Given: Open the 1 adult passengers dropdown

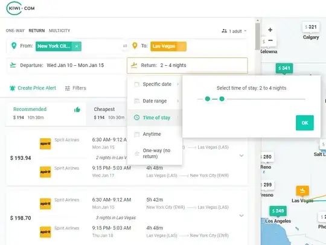Looking at the screenshot, I should point(234,31).
